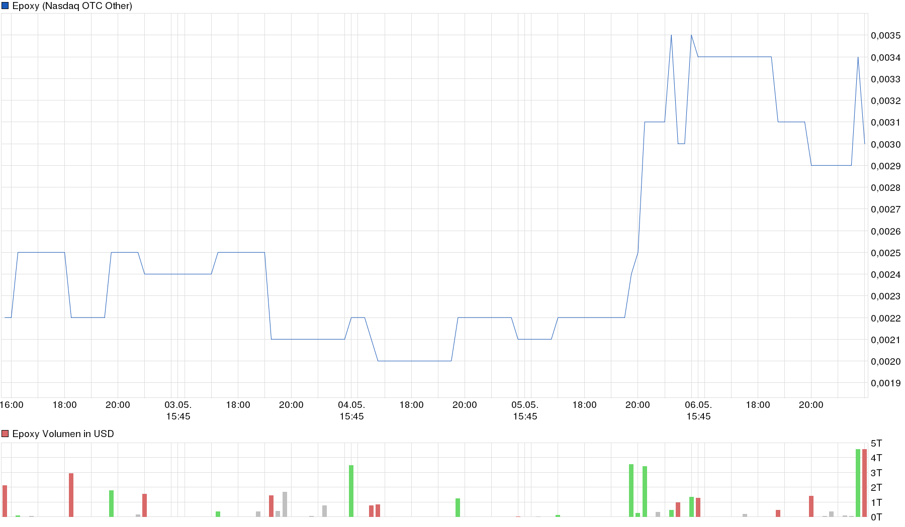The height and width of the screenshot is (527, 905).
Task: Click the tall red volume bar at far right
Action: (865, 483)
